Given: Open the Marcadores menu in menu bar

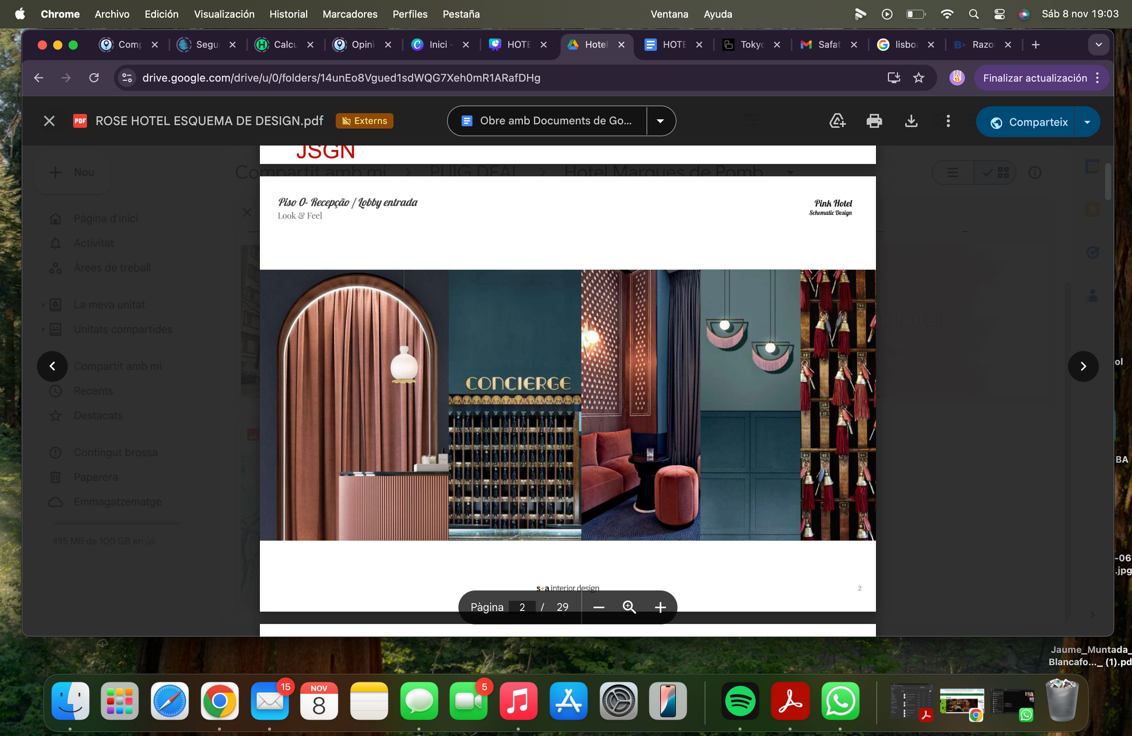Looking at the screenshot, I should [350, 14].
